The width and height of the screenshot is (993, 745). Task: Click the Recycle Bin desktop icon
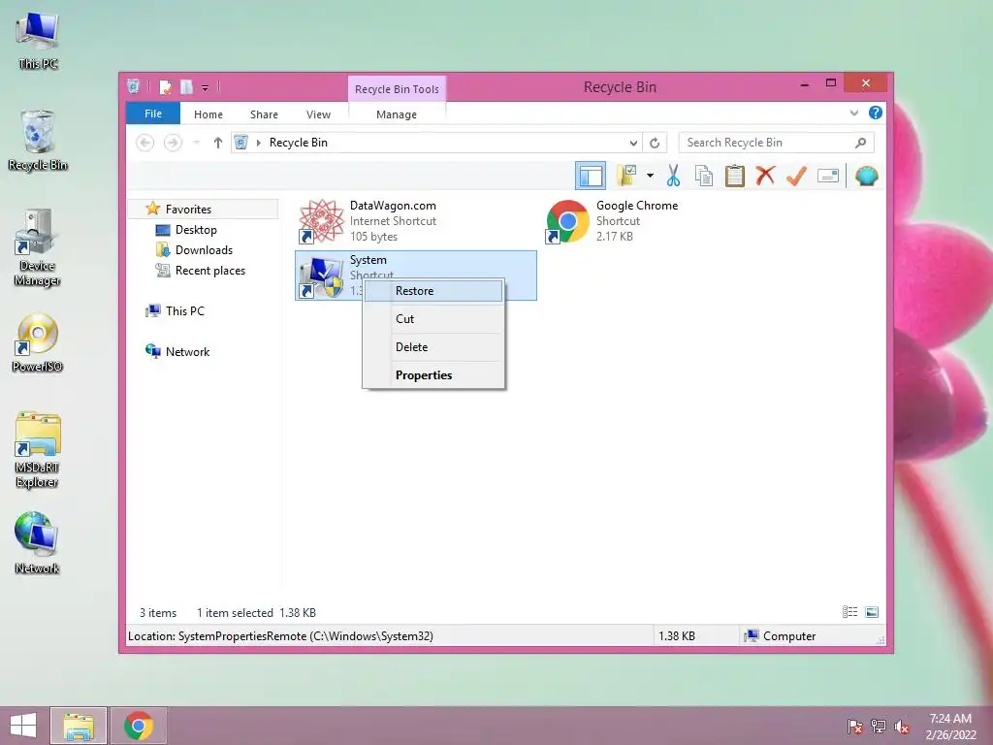38,141
